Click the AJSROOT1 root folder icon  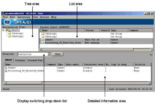(x=7, y=30)
